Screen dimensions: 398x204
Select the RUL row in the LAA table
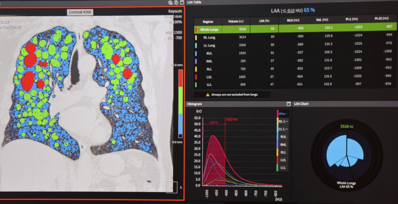[x=295, y=53]
